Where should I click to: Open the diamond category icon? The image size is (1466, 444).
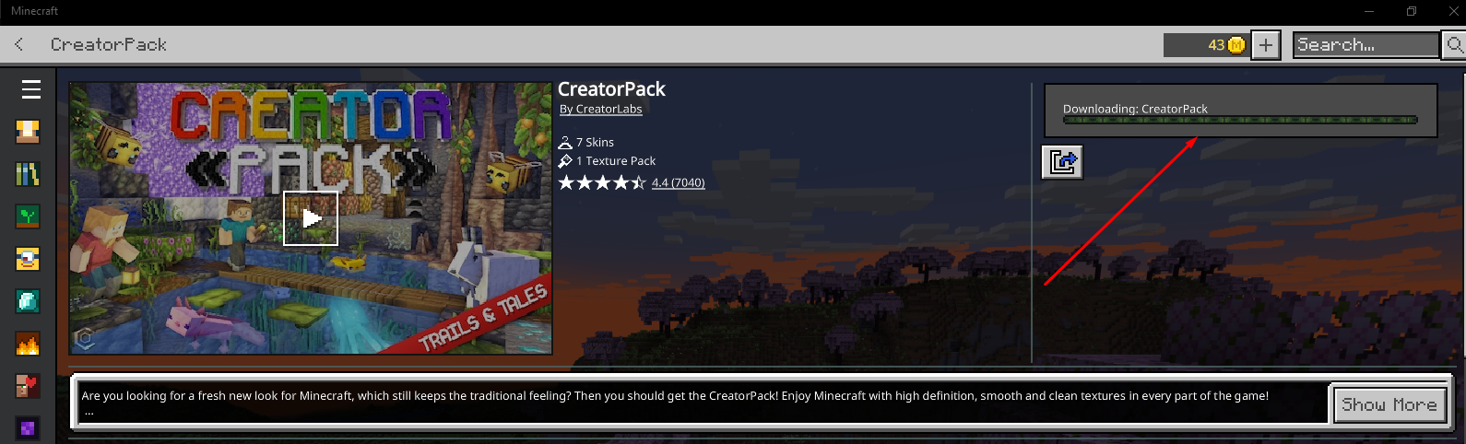click(x=28, y=301)
